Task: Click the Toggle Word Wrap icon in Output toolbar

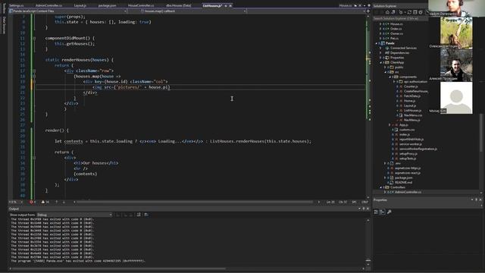Action: pyautogui.click(x=139, y=215)
